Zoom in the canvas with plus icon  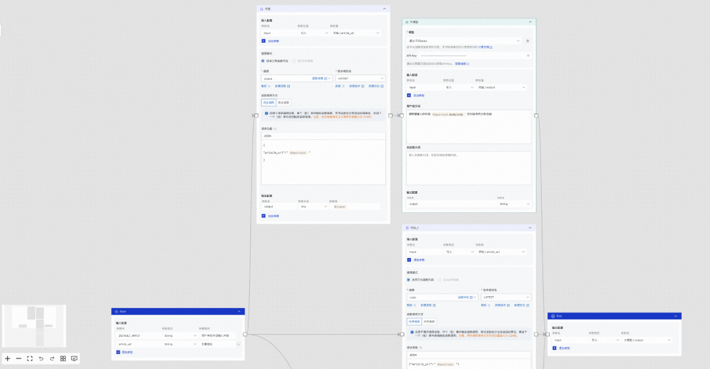point(8,358)
